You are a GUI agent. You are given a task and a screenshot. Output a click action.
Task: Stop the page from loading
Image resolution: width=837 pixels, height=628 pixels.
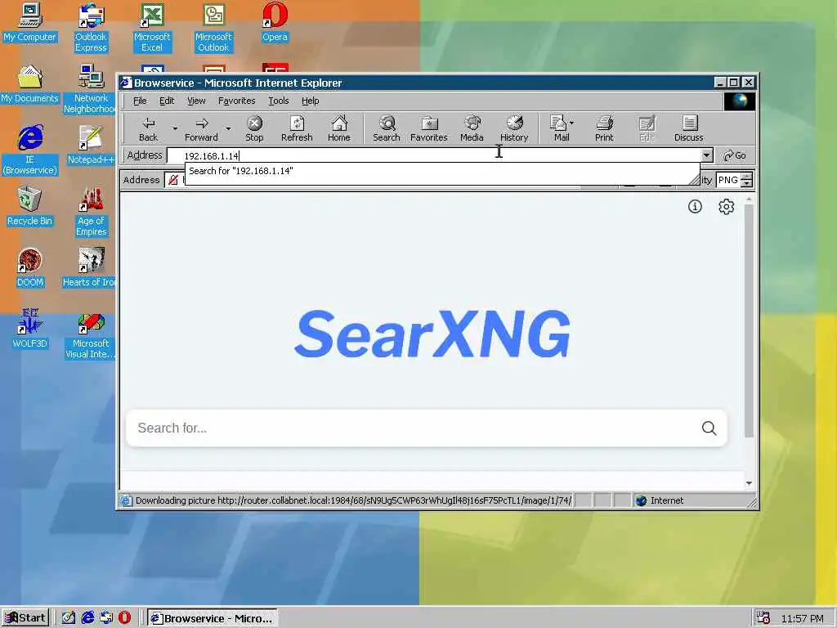click(x=255, y=128)
